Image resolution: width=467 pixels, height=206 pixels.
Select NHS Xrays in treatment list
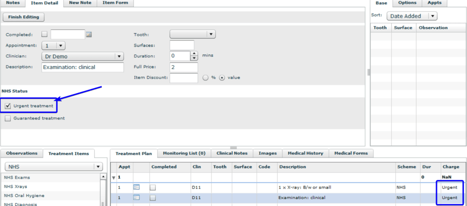(15, 187)
